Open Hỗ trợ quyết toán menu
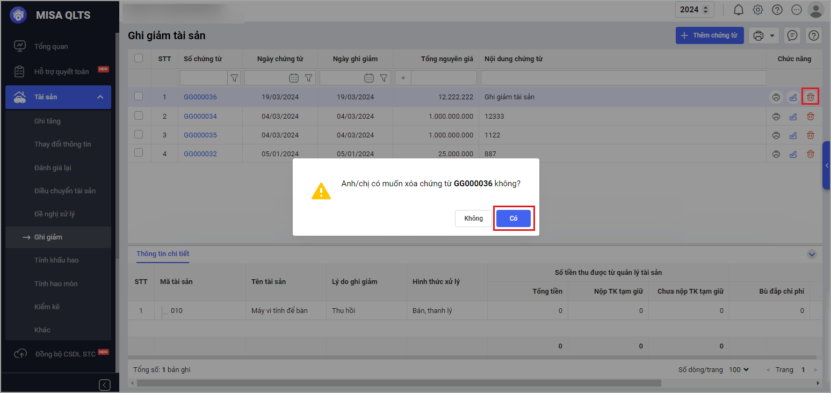 (62, 72)
